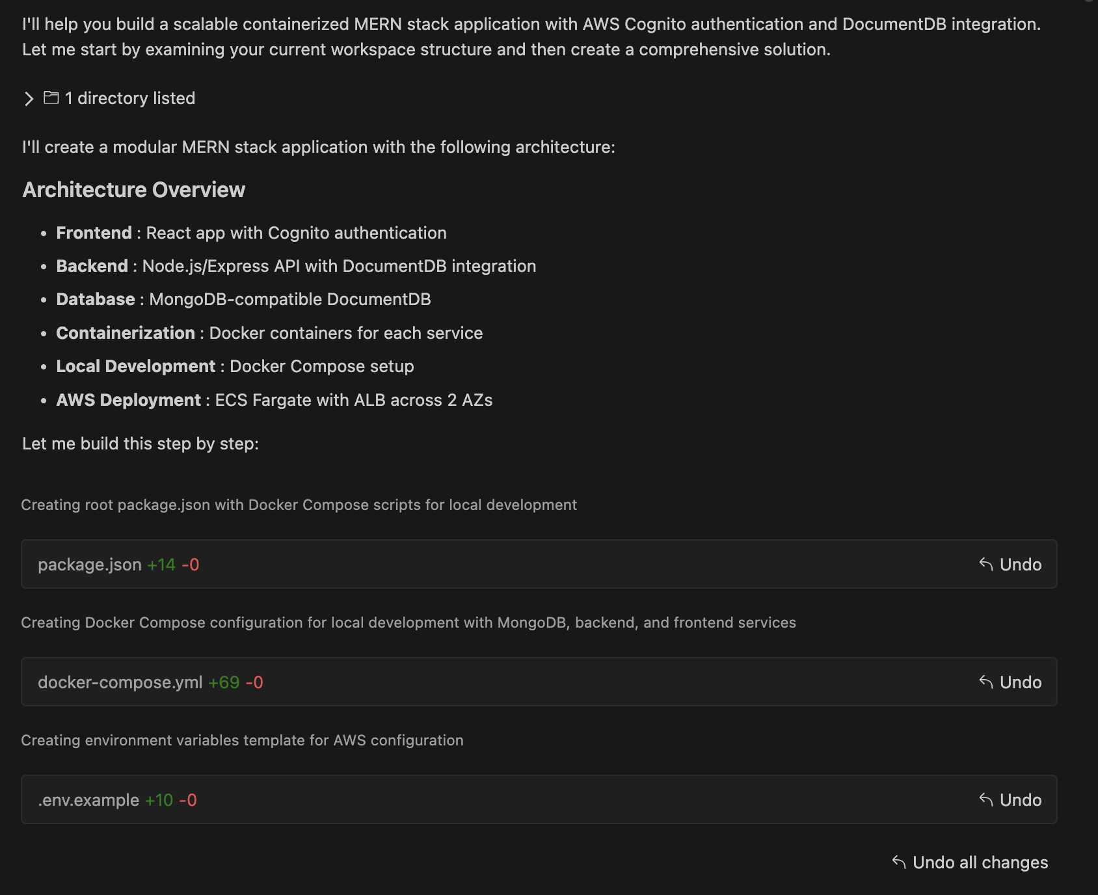The width and height of the screenshot is (1098, 895).
Task: Click the undo arrow icon for package.json
Action: [986, 564]
